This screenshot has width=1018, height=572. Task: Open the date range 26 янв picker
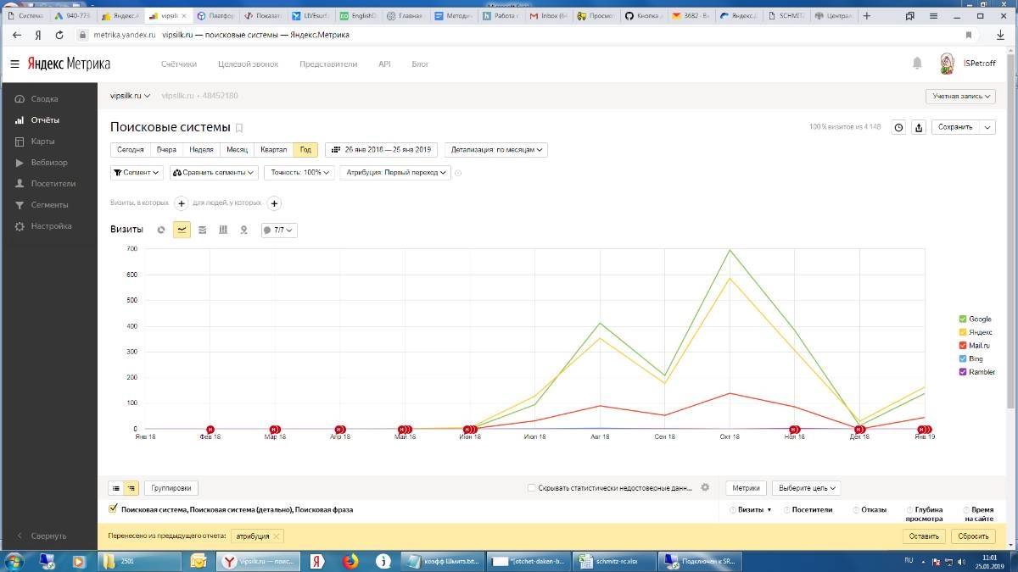click(x=381, y=150)
